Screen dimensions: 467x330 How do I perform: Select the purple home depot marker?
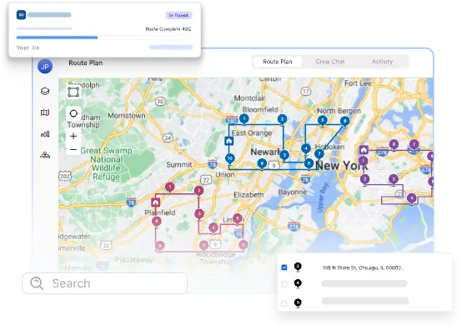(x=364, y=150)
